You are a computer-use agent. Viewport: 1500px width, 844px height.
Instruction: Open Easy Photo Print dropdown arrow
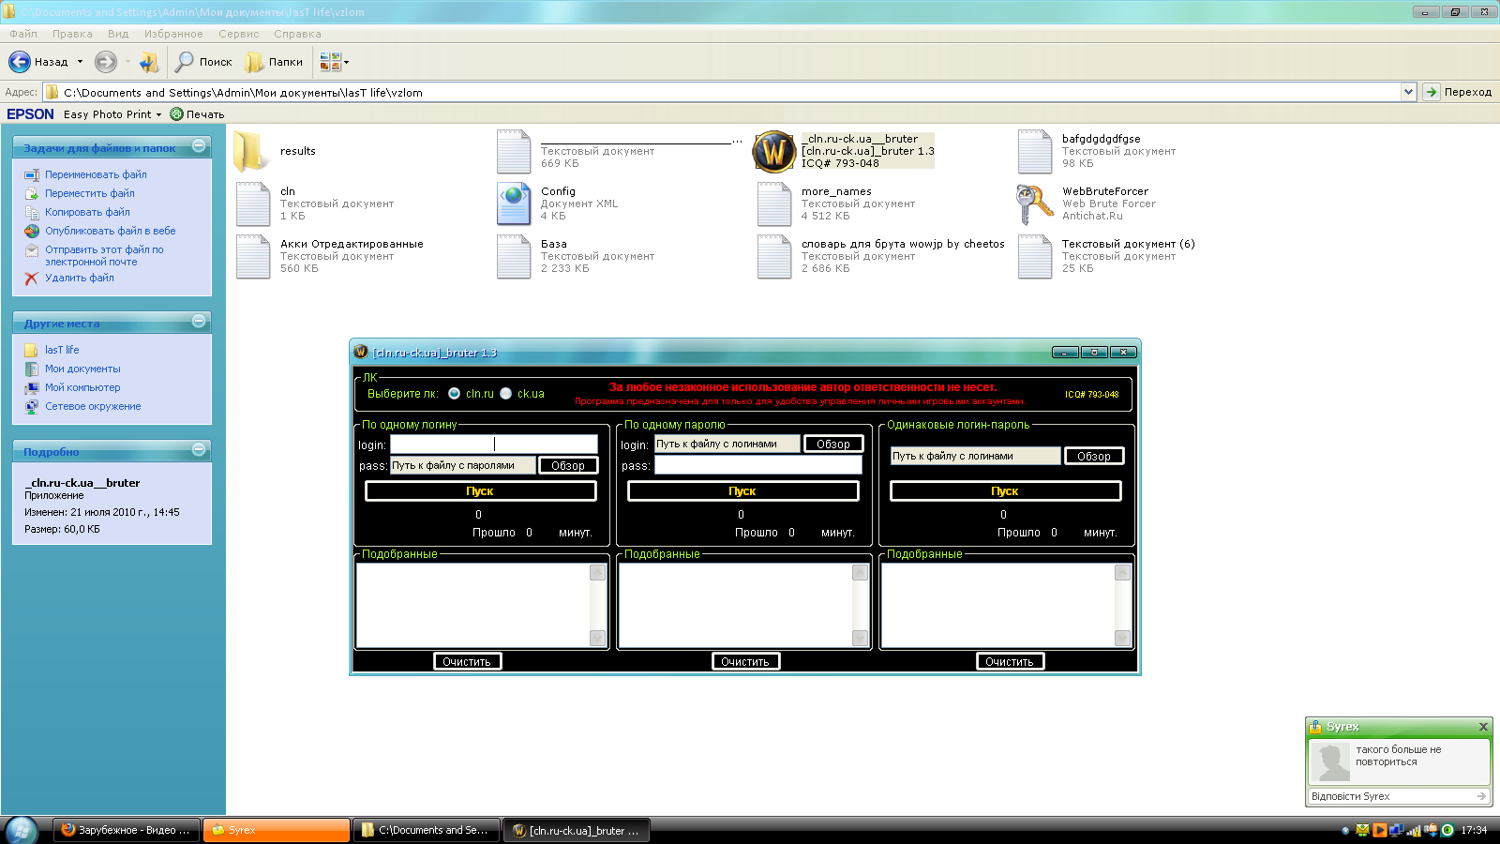click(158, 114)
